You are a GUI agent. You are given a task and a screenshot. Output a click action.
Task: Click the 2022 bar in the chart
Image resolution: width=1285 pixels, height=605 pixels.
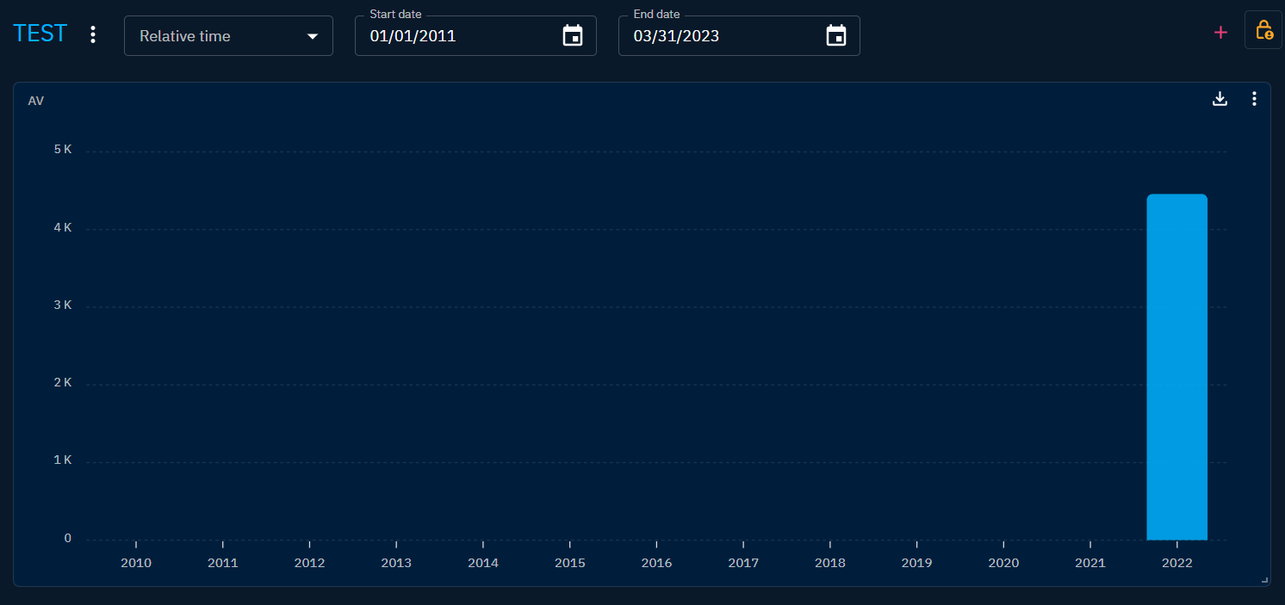pyautogui.click(x=1176, y=366)
